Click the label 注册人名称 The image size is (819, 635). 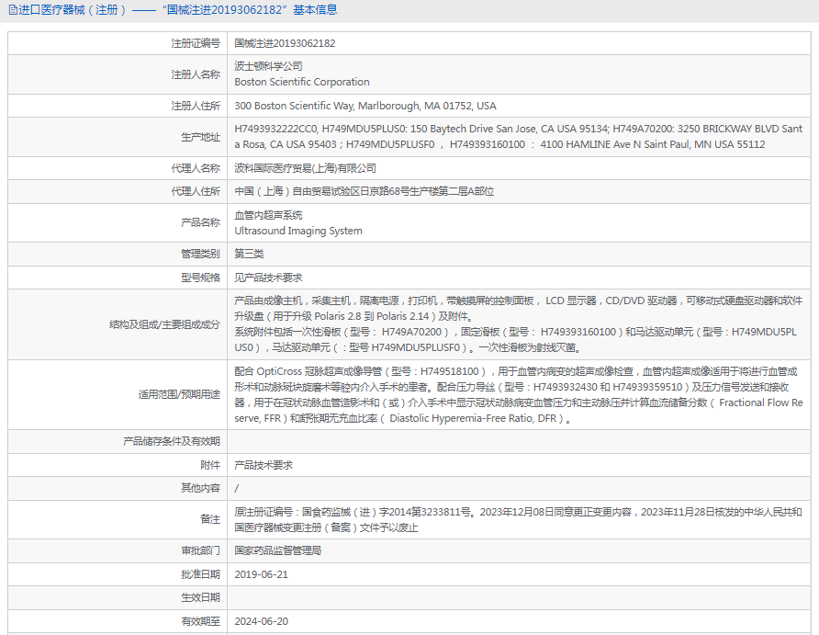click(x=196, y=74)
